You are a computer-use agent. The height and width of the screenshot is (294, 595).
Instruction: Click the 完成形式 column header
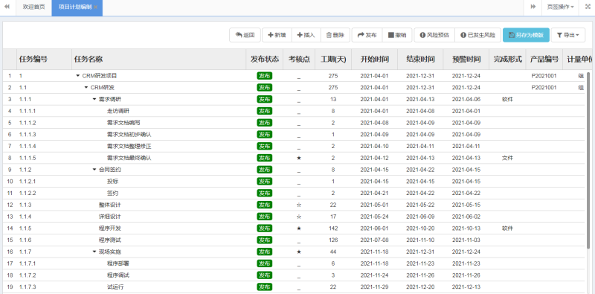point(507,60)
